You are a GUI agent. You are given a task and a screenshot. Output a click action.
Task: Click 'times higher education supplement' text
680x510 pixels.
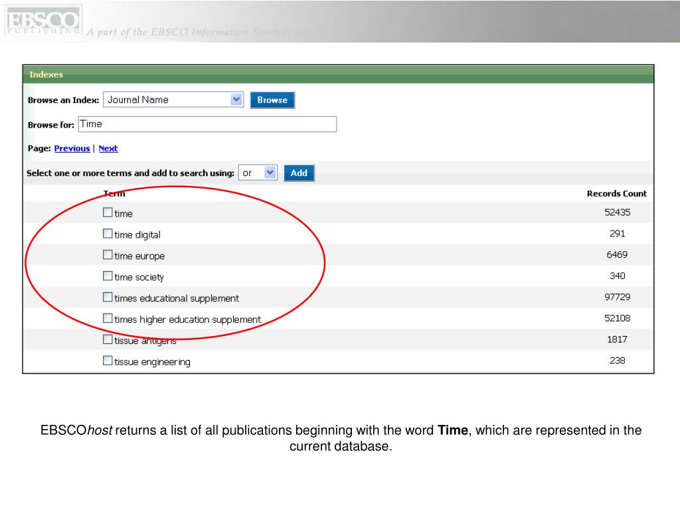188,319
